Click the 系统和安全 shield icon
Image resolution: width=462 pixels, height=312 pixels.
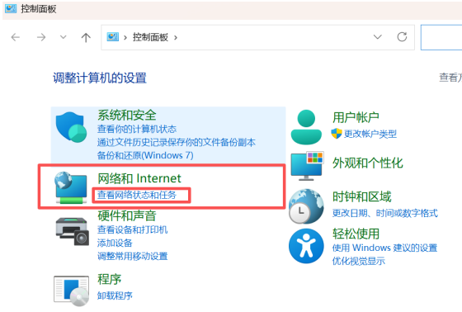(x=71, y=127)
